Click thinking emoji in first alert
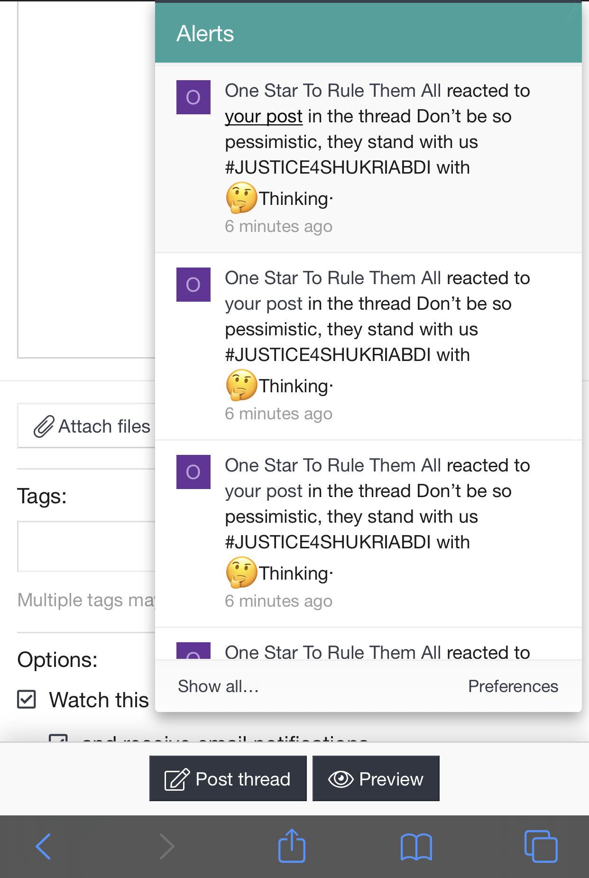Screen dimensions: 589x878 click(x=241, y=198)
